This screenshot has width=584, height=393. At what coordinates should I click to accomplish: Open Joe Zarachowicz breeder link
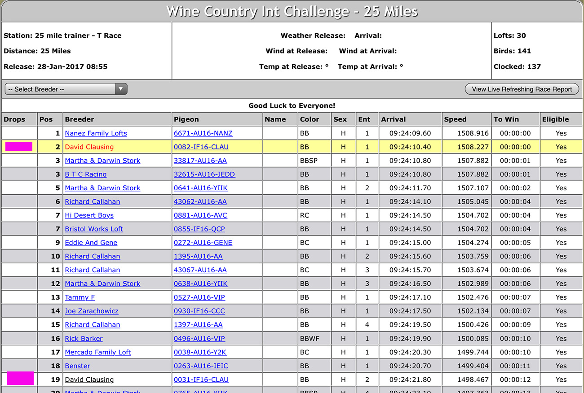[x=92, y=311]
